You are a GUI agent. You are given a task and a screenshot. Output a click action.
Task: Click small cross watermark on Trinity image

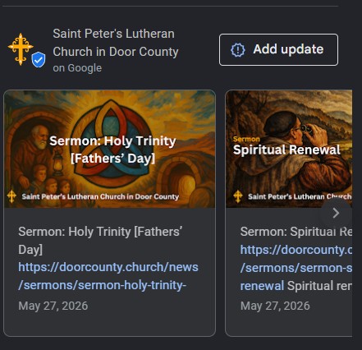[x=11, y=196]
